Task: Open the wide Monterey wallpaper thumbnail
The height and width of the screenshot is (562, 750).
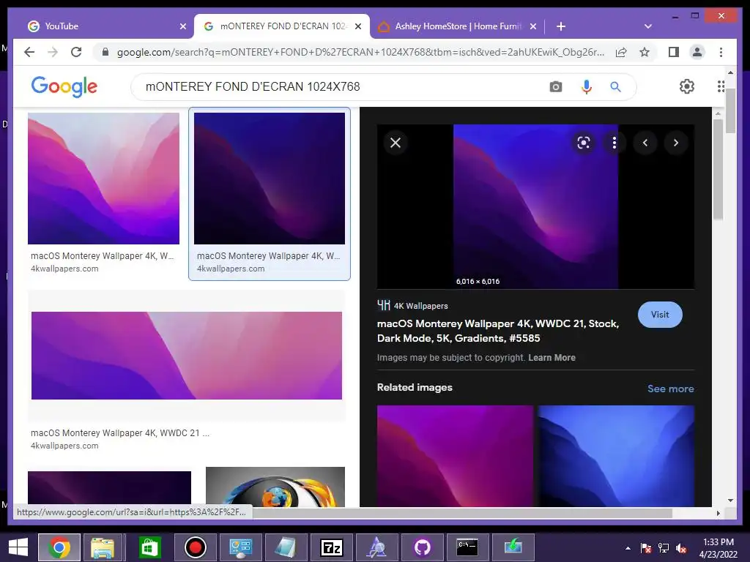Action: [x=187, y=355]
